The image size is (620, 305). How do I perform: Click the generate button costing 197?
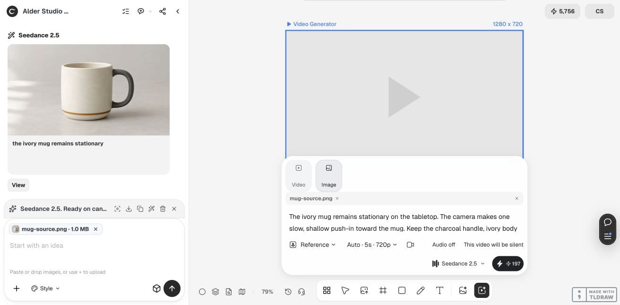(508, 263)
